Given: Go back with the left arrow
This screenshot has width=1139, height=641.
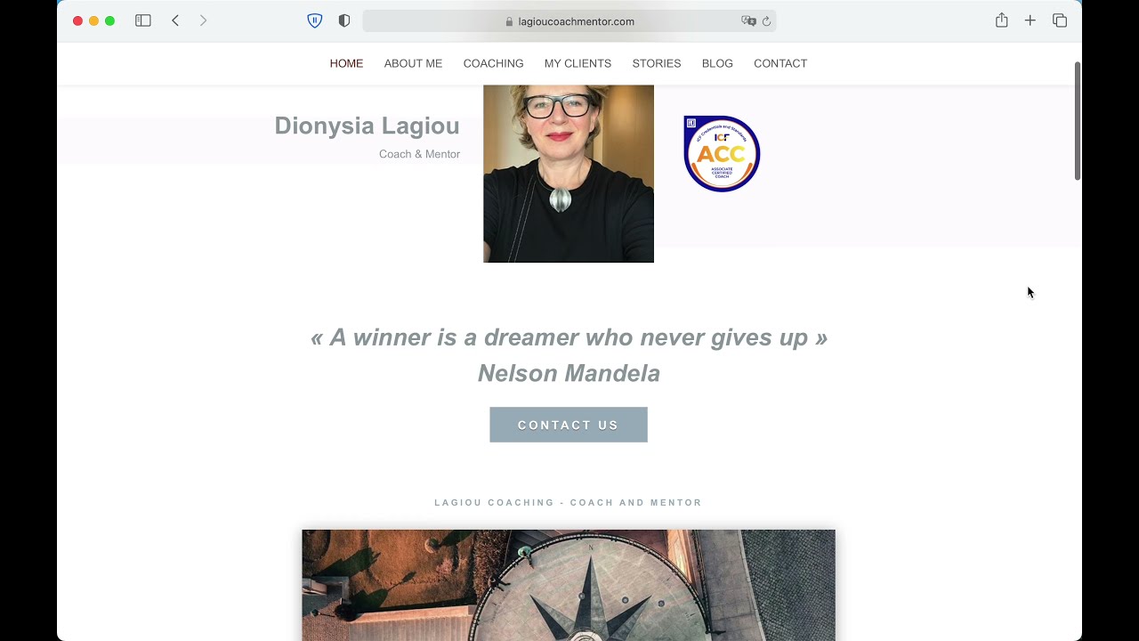Looking at the screenshot, I should coord(175,20).
